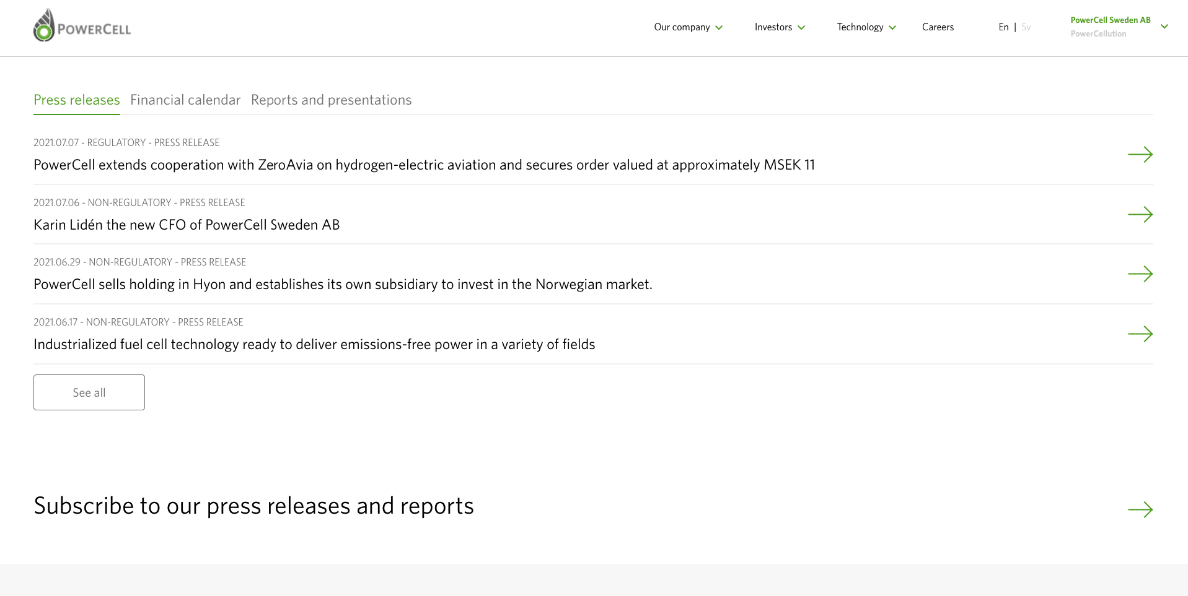
Task: Select the PowerCellution site label
Action: click(x=1098, y=34)
